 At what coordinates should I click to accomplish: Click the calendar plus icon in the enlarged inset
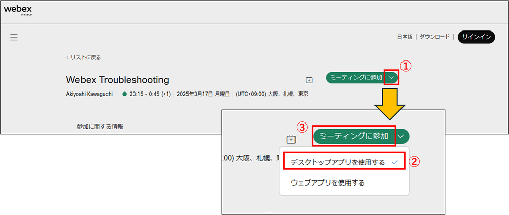pos(291,139)
